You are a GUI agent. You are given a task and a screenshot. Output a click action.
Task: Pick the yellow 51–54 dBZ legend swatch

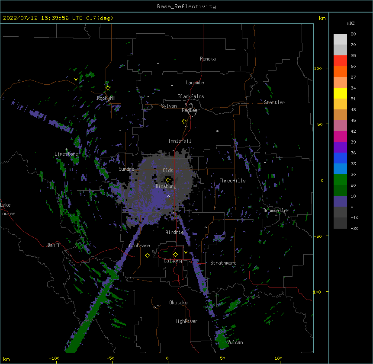340,93
